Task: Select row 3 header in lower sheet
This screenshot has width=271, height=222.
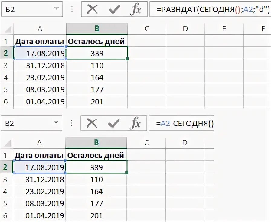Action: [6, 179]
